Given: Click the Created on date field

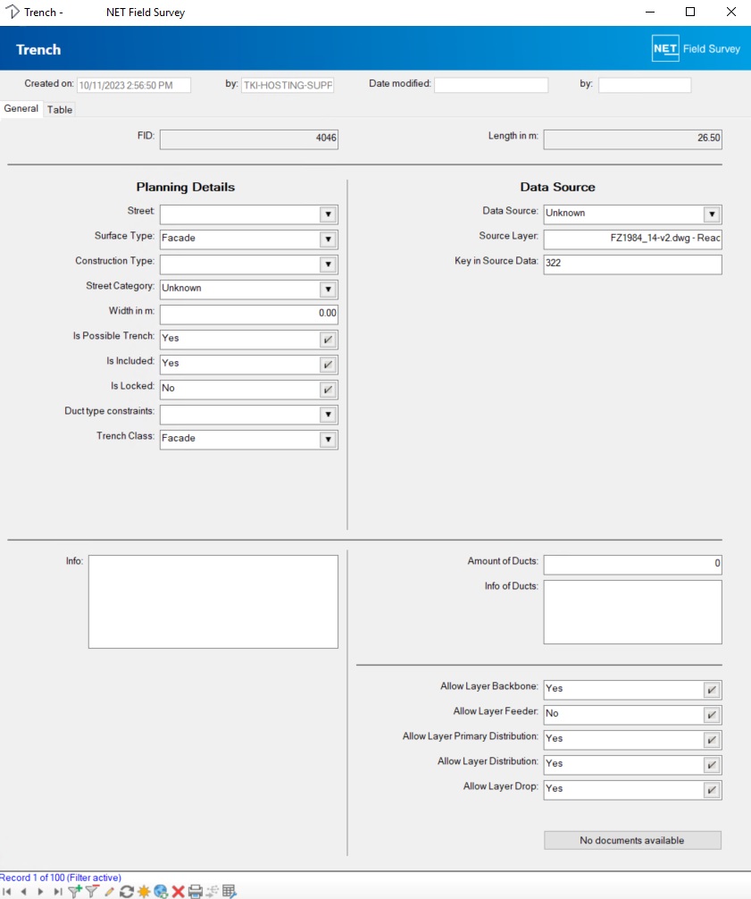Looking at the screenshot, I should (x=133, y=86).
